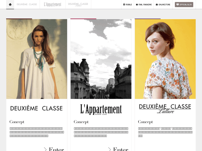Click the large L'Appartement logo
202x151 pixels.
101,109
